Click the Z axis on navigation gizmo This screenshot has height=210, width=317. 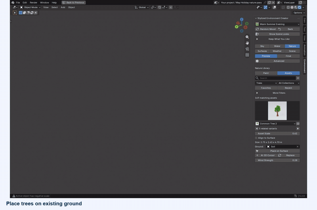click(242, 19)
